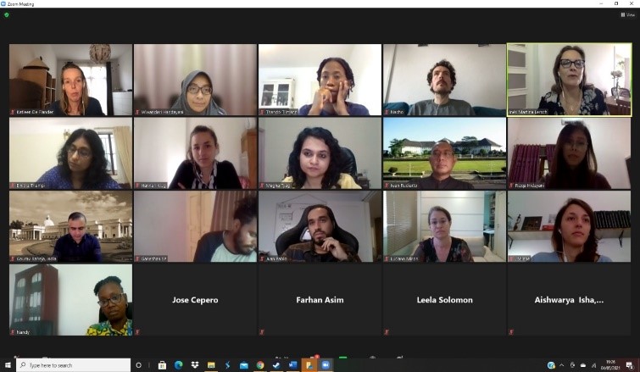640x372 pixels.
Task: Open the Mail app from the taskbar
Action: (243, 365)
